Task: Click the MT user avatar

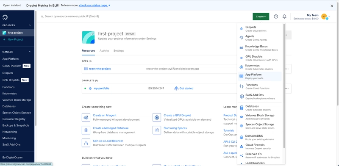Action: click(x=324, y=17)
